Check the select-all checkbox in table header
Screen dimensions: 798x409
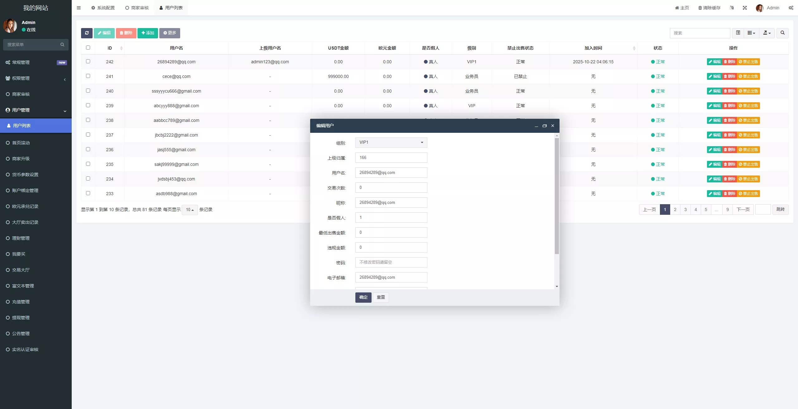coord(88,48)
